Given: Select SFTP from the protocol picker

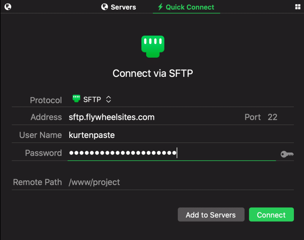Looking at the screenshot, I should pos(92,99).
